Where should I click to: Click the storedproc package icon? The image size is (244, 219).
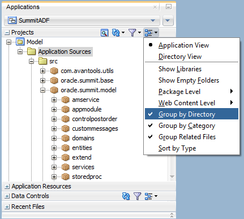tap(66, 177)
